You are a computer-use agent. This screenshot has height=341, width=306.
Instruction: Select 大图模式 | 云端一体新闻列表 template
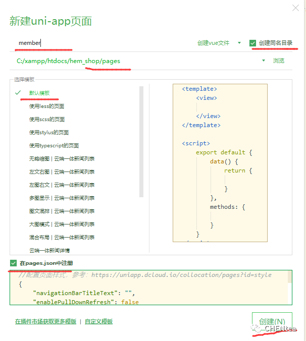click(x=62, y=224)
